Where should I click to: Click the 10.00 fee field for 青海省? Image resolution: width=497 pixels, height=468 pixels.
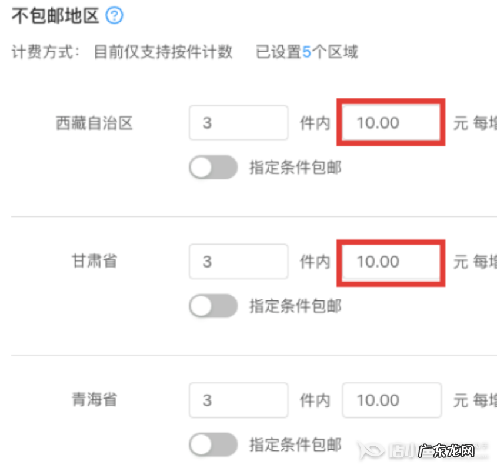(391, 400)
